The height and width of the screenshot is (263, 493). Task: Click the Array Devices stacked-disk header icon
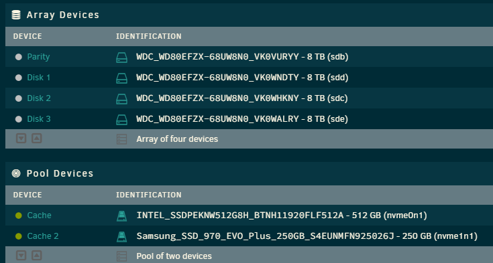coord(16,15)
